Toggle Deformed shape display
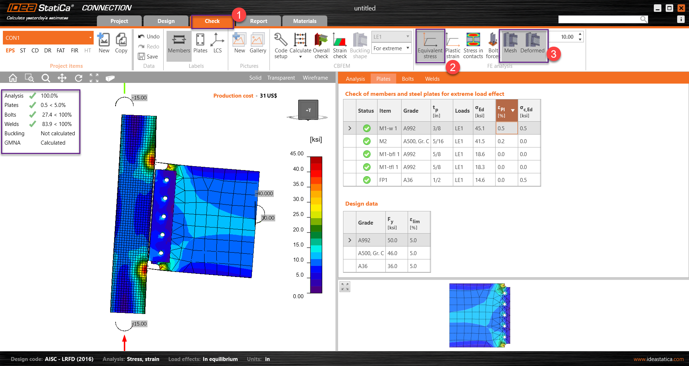This screenshot has width=689, height=366. click(x=532, y=43)
